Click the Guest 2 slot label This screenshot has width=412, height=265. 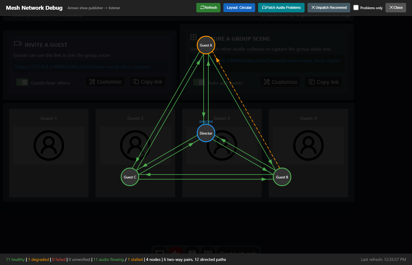click(x=135, y=118)
